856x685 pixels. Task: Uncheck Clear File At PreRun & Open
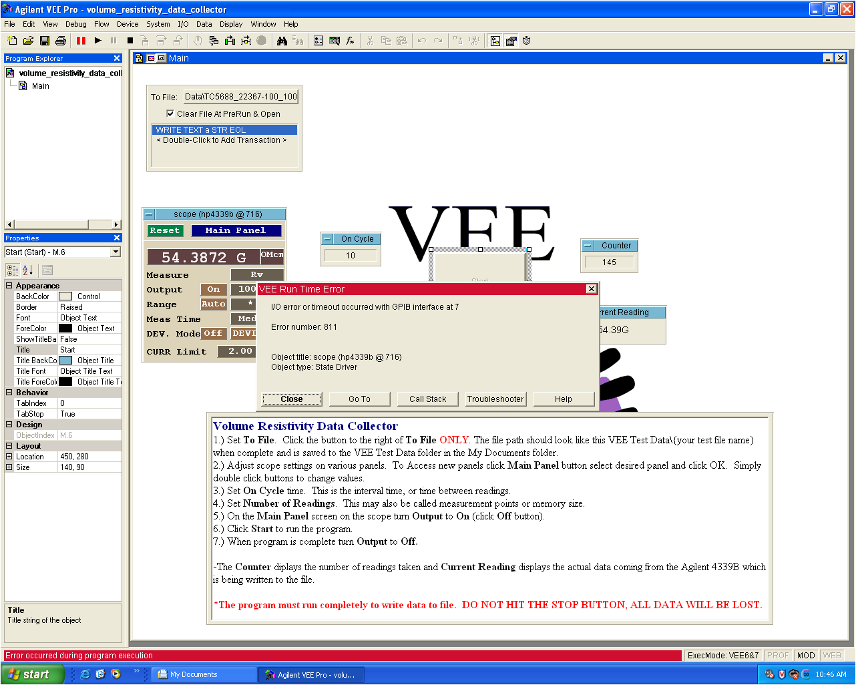click(170, 113)
